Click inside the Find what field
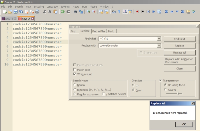This screenshot has width=200, height=131. (x=128, y=39)
